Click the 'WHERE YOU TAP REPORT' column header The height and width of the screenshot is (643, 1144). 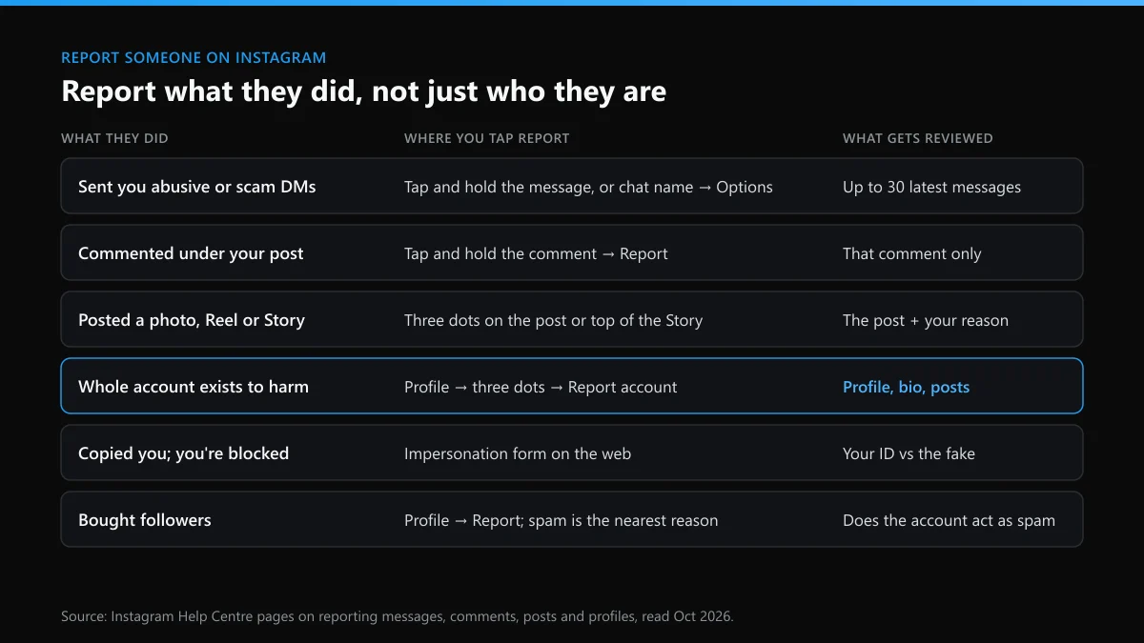[486, 138]
